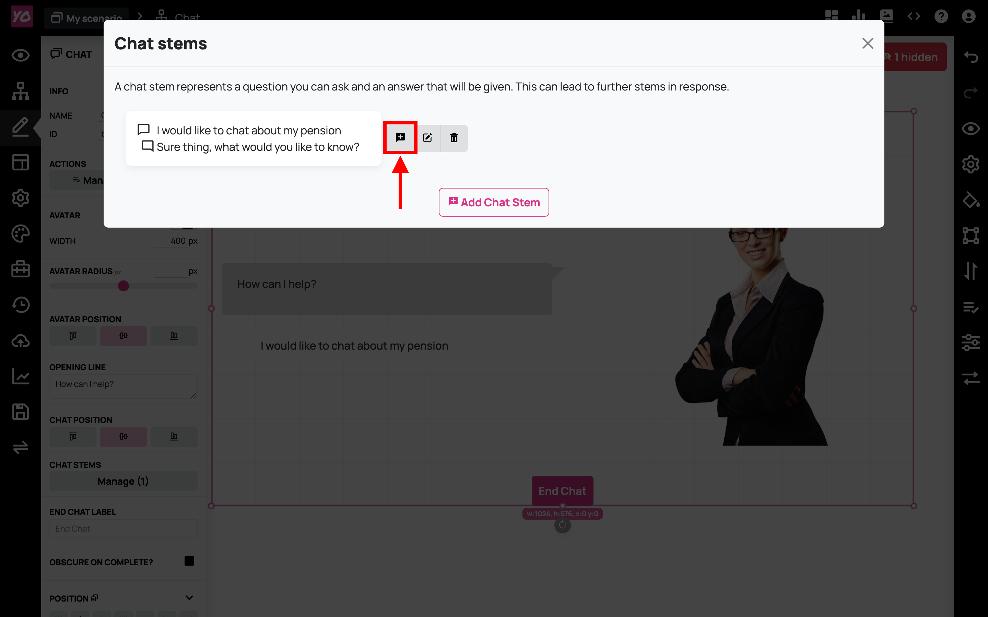Open the save disk tab in sidebar
The height and width of the screenshot is (617, 988).
coord(21,412)
